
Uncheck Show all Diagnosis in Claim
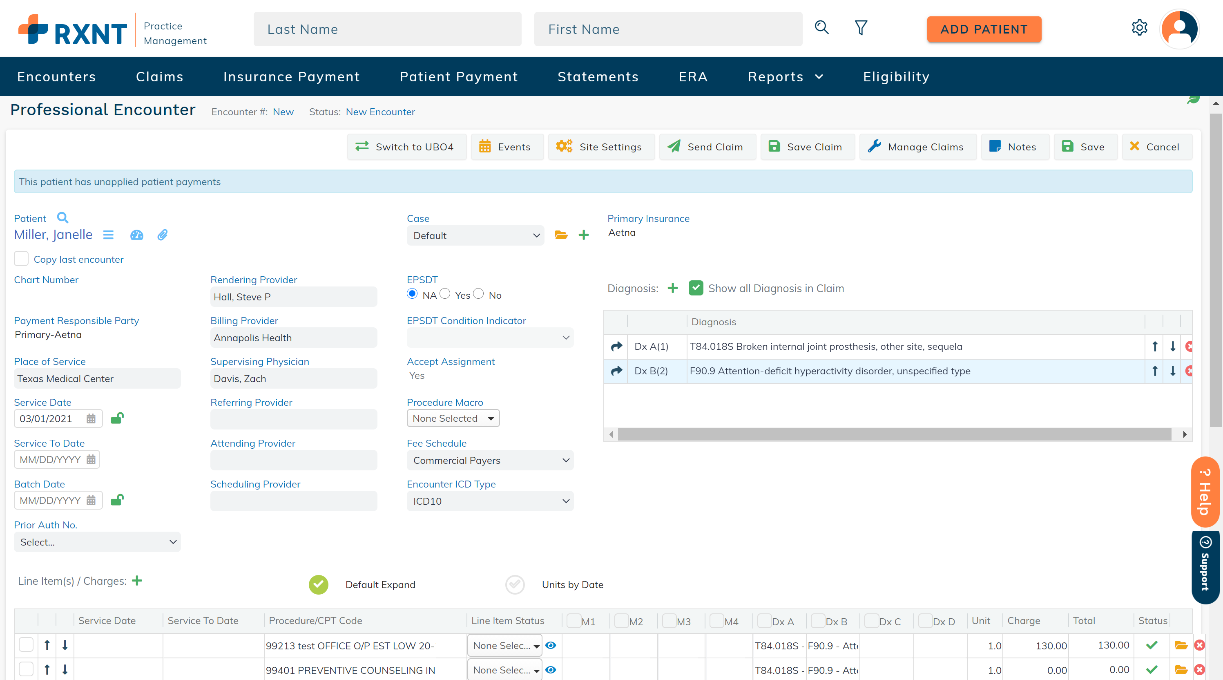pyautogui.click(x=696, y=288)
